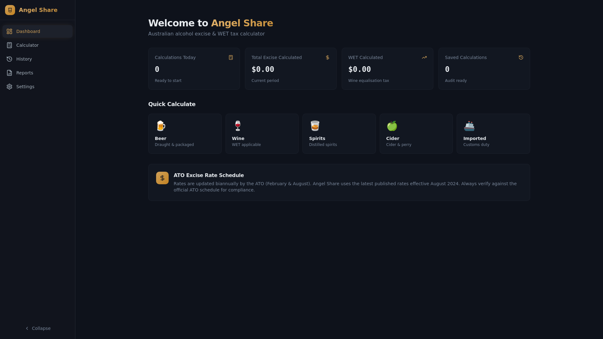Click the Angel Share brand name in sidebar
Viewport: 603px width, 339px height.
click(38, 10)
